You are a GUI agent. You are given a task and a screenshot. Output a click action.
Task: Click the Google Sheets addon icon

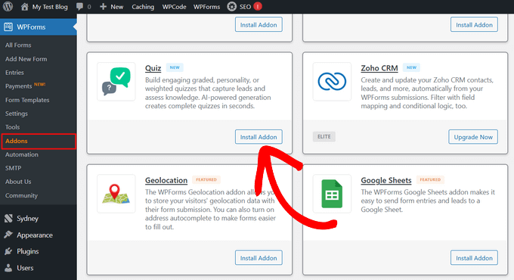(x=332, y=194)
